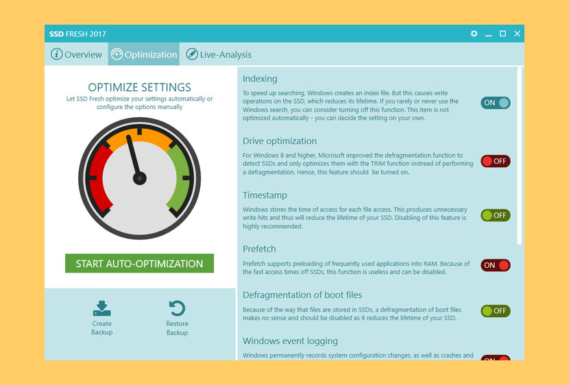Click the Restore Backup label

point(177,327)
